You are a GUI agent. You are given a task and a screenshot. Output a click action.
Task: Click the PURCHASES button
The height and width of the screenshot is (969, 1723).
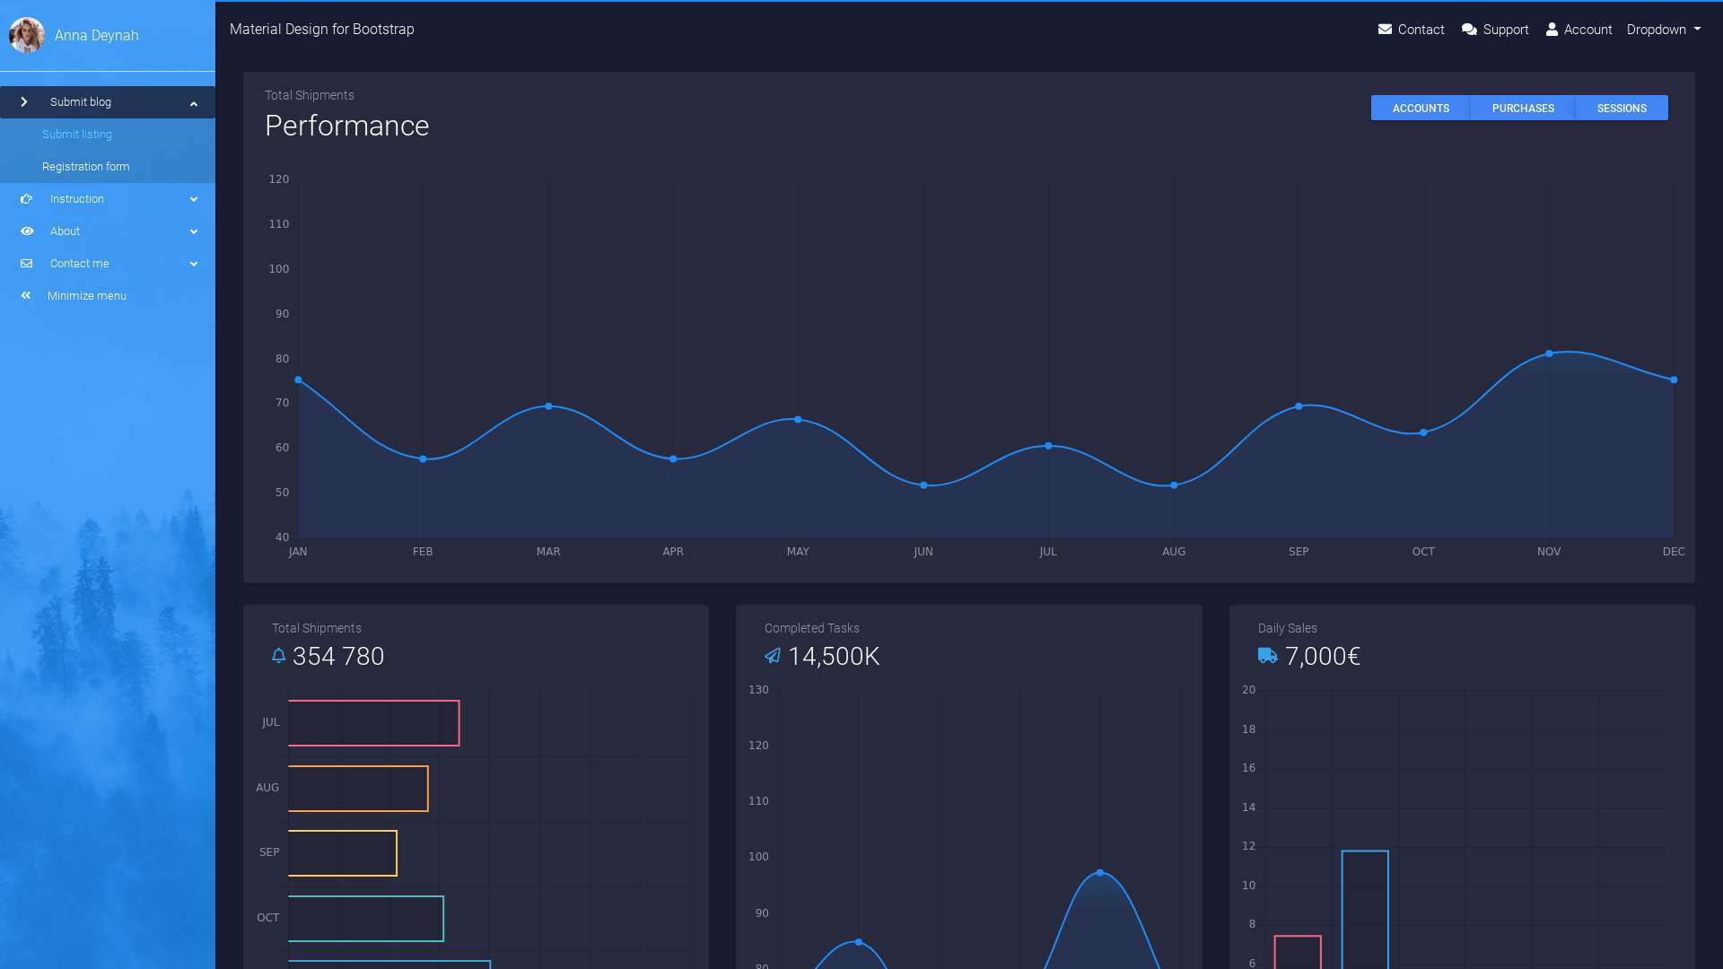[1522, 109]
